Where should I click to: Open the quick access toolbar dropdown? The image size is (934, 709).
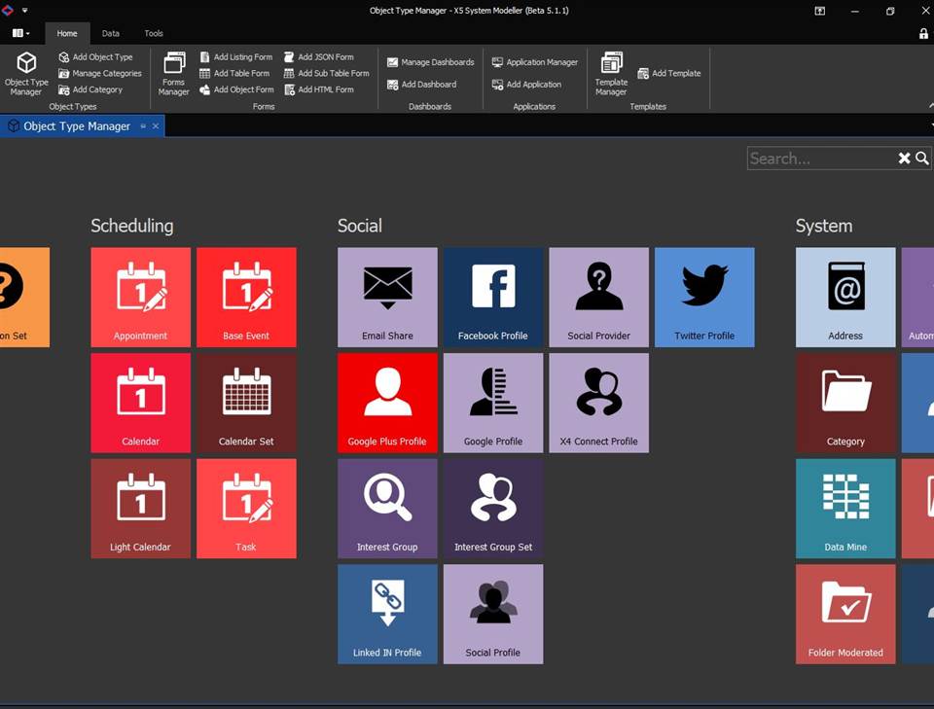[24, 11]
